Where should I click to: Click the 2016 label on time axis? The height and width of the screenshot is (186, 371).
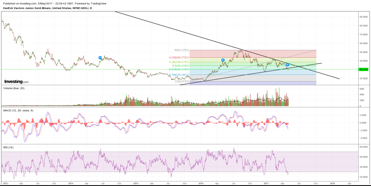tap(201, 183)
